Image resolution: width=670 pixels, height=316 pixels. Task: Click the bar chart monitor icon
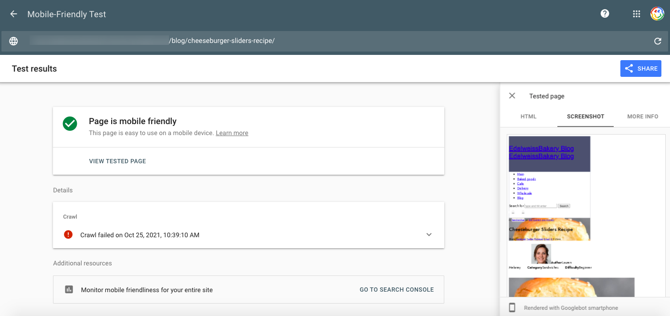click(69, 290)
